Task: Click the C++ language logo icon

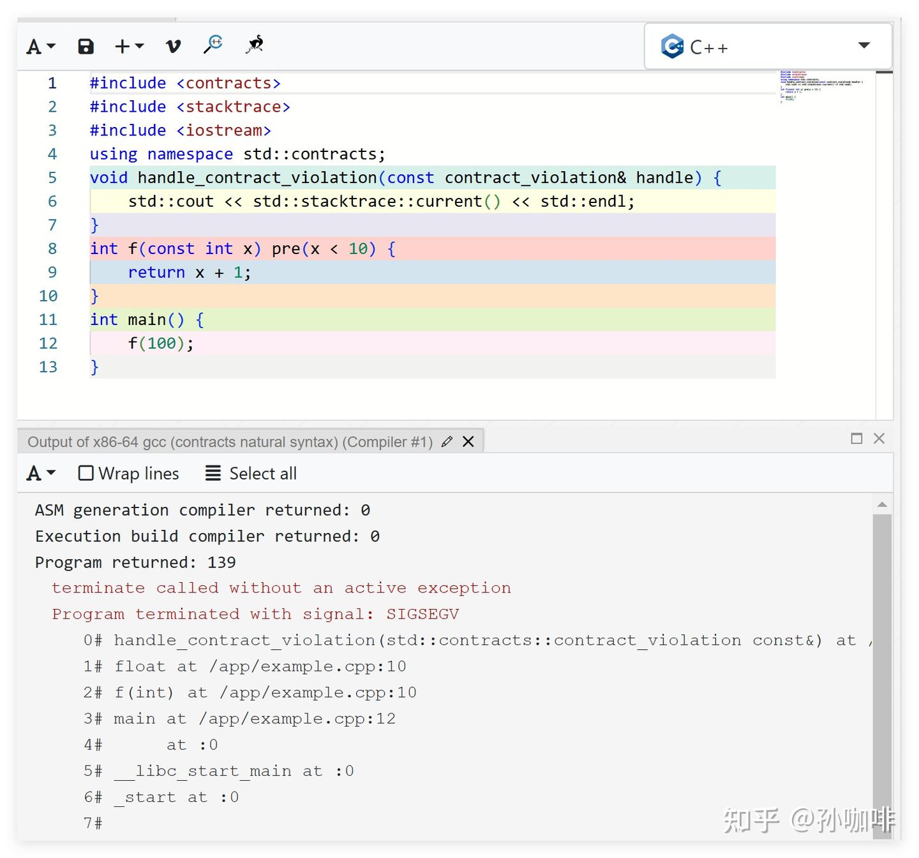Action: pyautogui.click(x=672, y=46)
